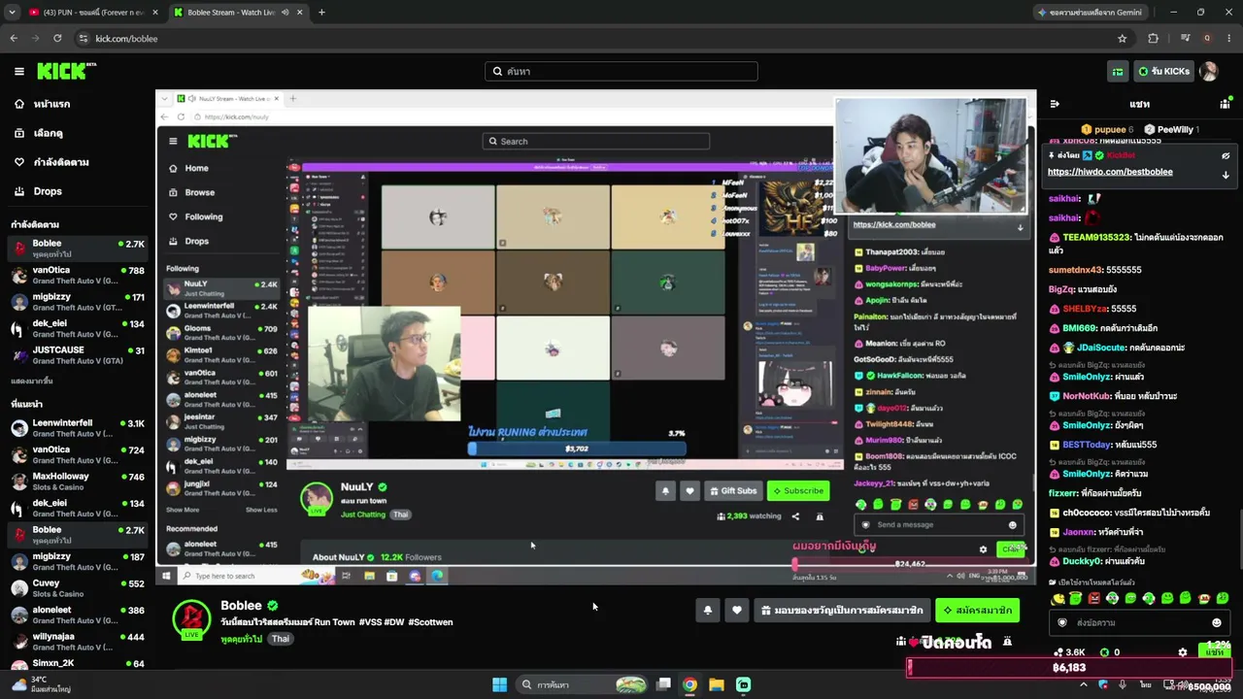1243x699 pixels.
Task: Expand following list with แสดงมากขึ้น
Action: (x=32, y=382)
